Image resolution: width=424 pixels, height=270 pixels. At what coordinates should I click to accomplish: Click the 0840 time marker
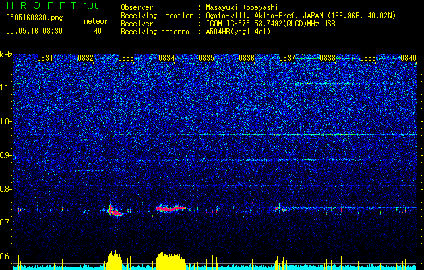click(x=408, y=58)
